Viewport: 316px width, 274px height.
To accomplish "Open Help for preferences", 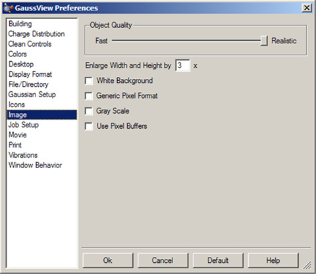I will pos(273,260).
